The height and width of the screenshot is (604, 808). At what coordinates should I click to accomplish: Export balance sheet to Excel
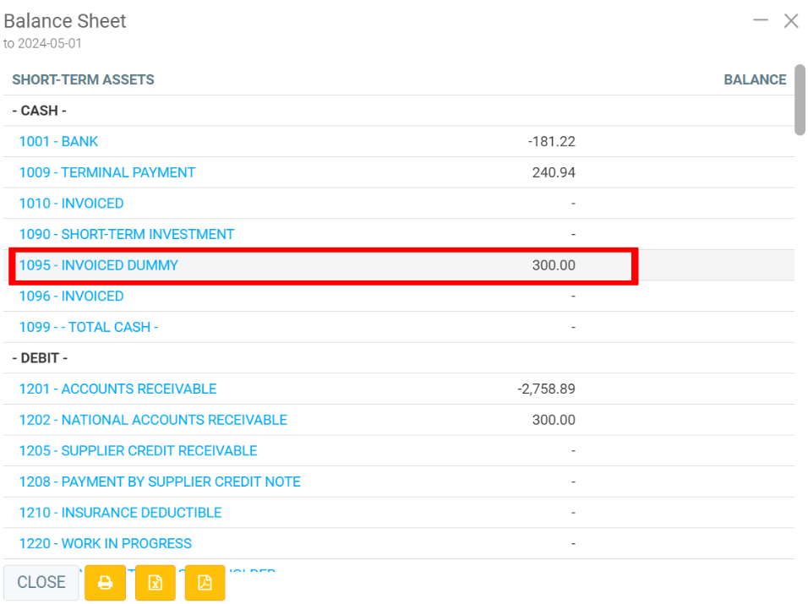tap(155, 583)
